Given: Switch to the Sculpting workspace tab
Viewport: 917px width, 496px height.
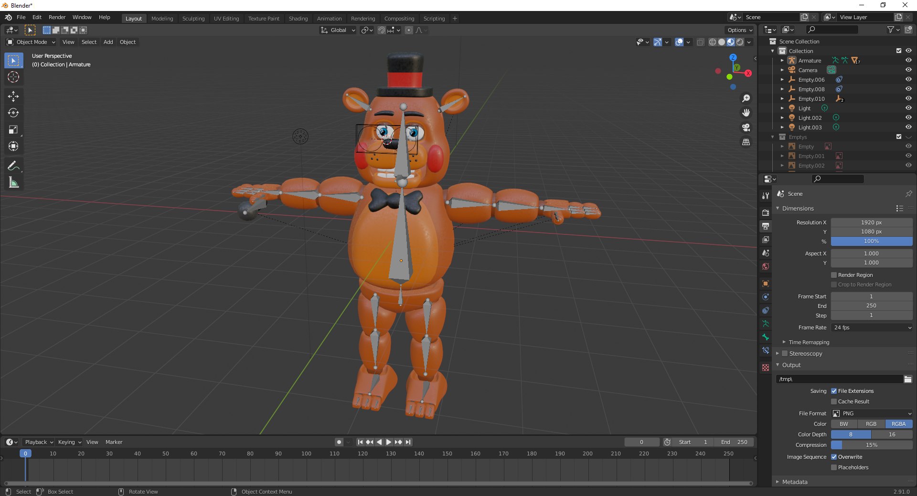Looking at the screenshot, I should (193, 19).
